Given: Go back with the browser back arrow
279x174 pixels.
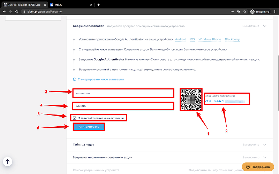Looking at the screenshot, I should coord(4,11).
